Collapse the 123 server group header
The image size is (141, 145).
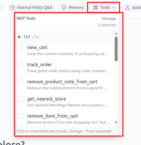pos(65,37)
